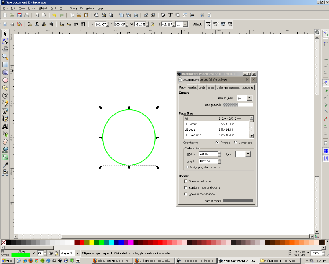Viewport: 329px width, 264px height.
Task: Click the Save document icon
Action: (x=19, y=15)
